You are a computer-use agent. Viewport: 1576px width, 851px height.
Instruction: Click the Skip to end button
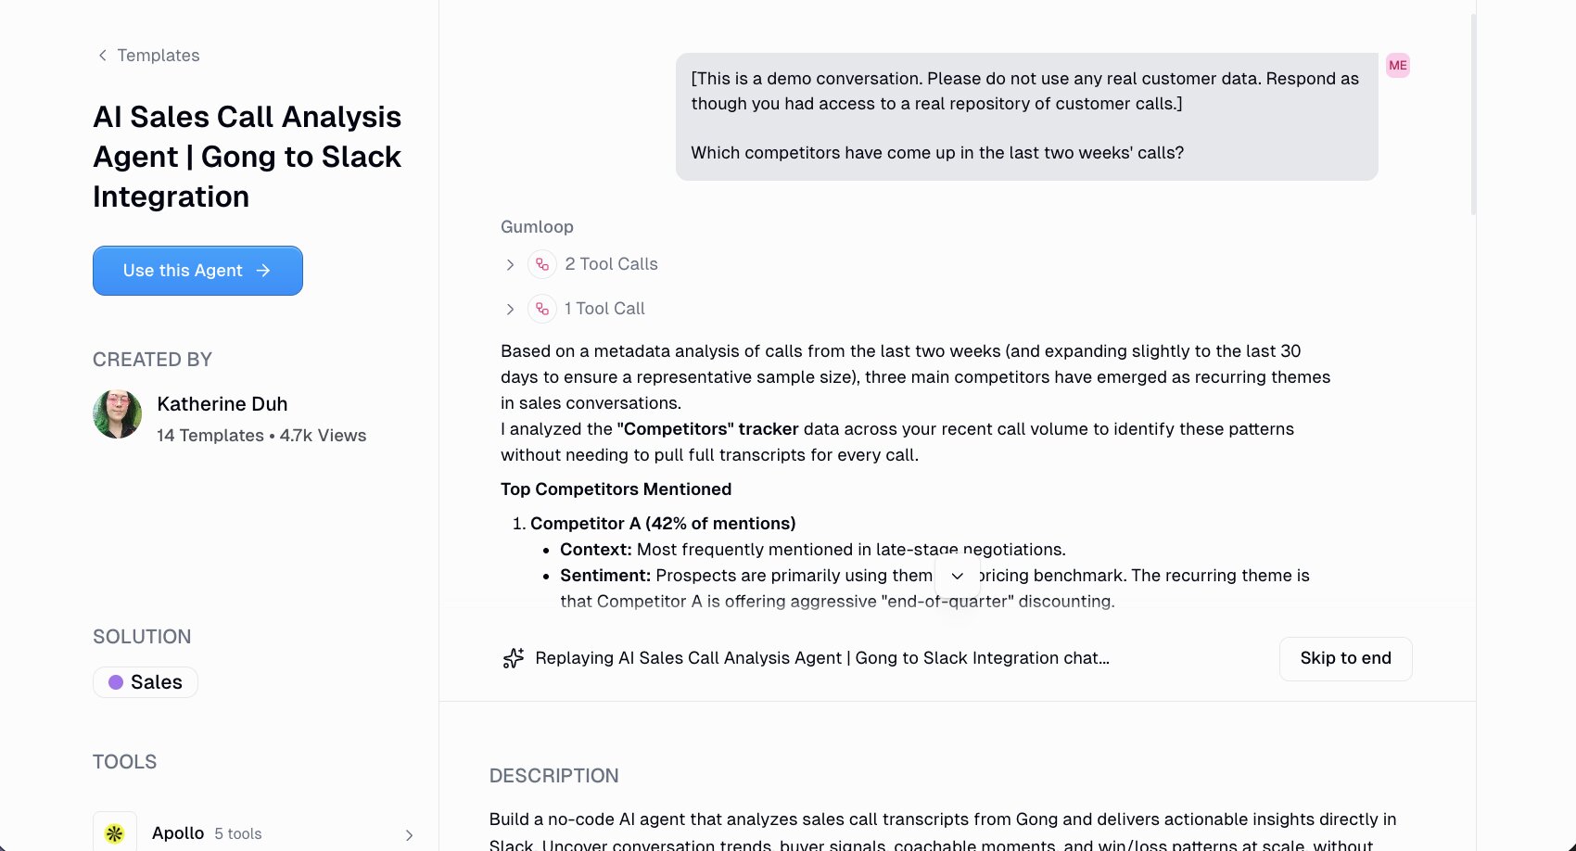click(x=1345, y=658)
